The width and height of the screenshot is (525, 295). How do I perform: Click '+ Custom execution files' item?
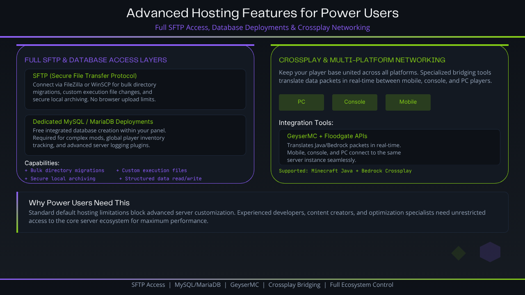click(151, 170)
